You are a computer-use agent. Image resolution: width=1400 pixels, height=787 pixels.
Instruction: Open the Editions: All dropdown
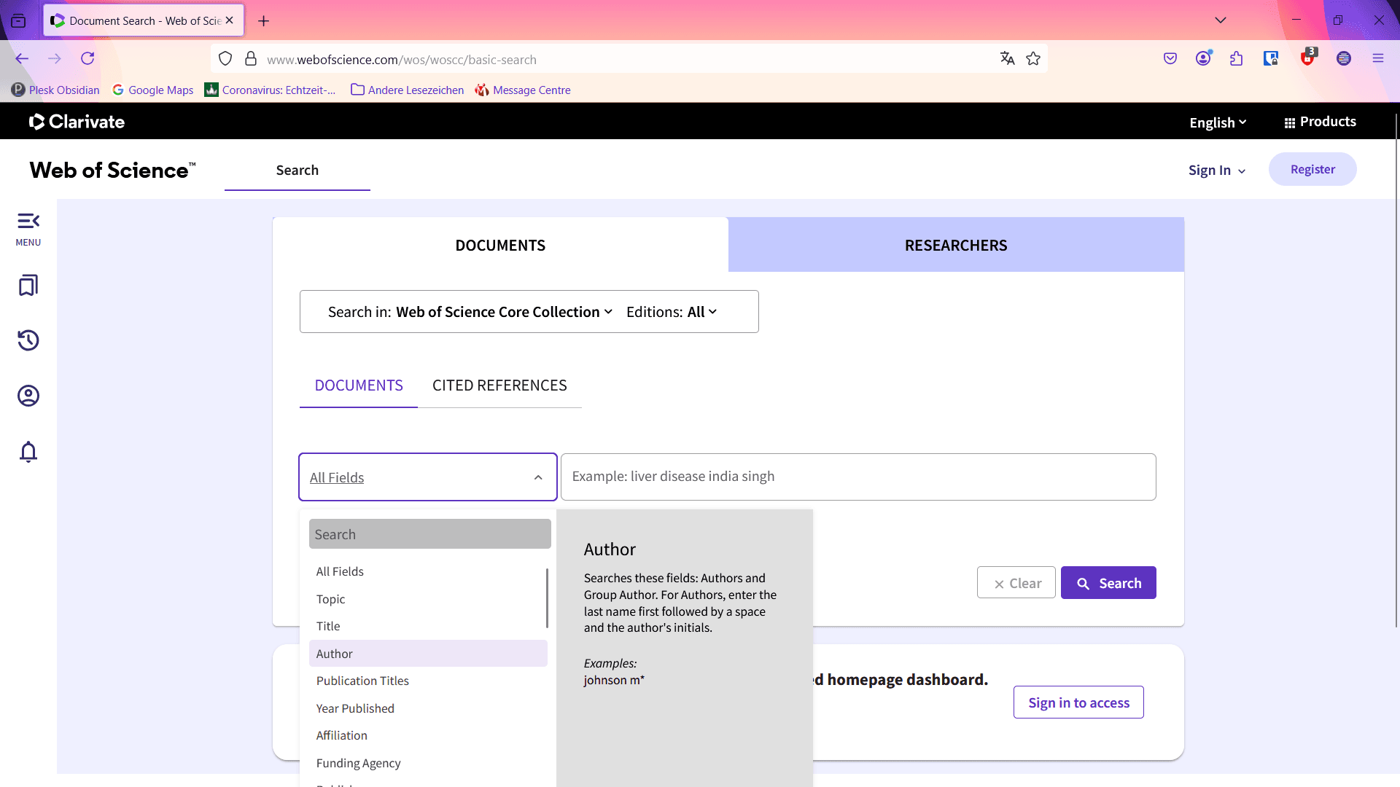click(672, 312)
